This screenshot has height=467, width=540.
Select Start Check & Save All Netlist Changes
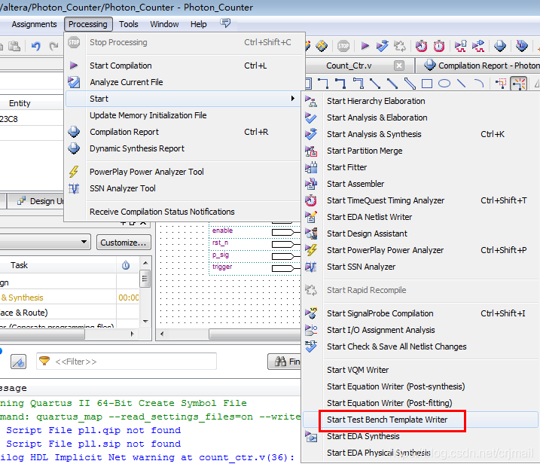point(420,346)
